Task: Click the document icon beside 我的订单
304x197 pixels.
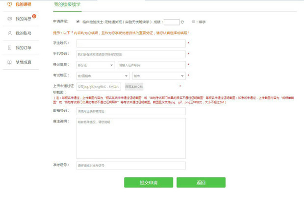Action: click(9, 48)
